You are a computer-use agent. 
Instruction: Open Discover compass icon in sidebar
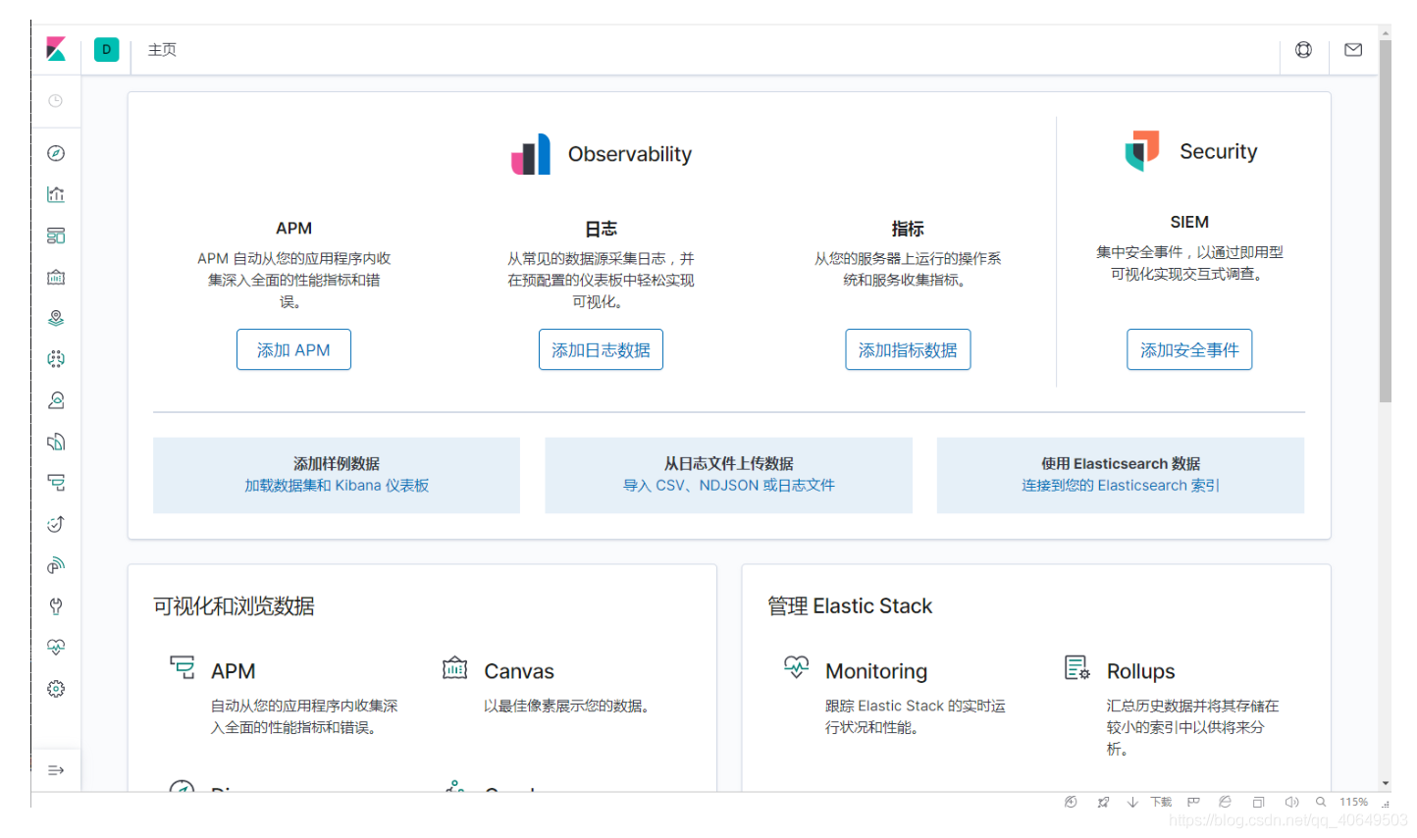click(56, 153)
